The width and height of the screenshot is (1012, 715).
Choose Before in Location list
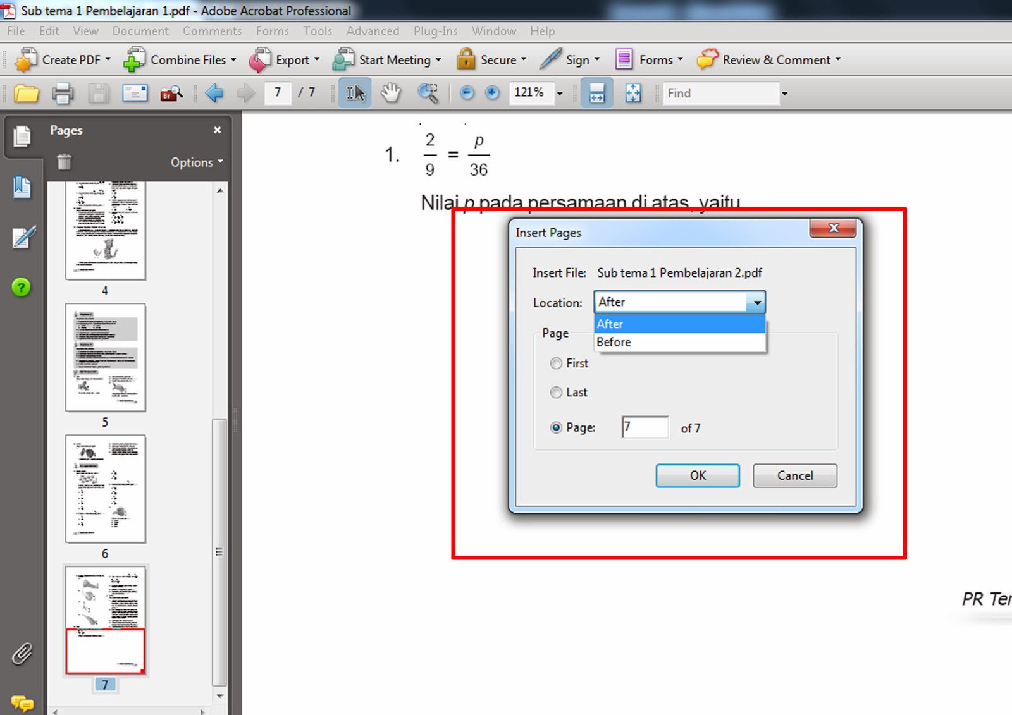tap(679, 342)
